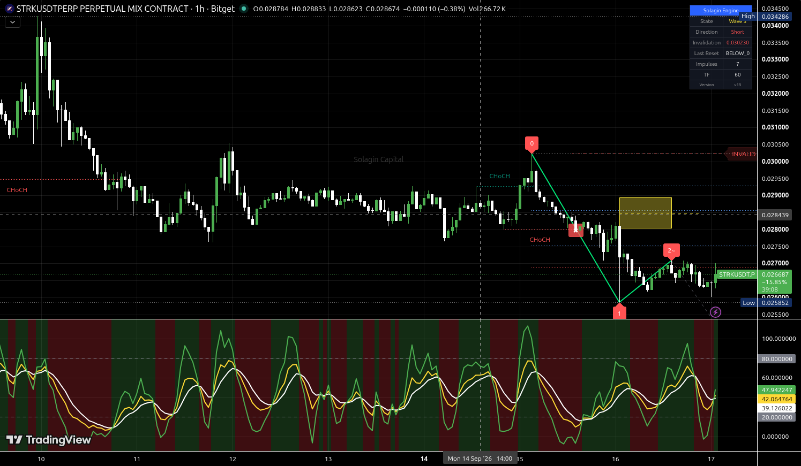Click the white 39.126022 oscillator value
801x466 pixels.
(x=777, y=408)
